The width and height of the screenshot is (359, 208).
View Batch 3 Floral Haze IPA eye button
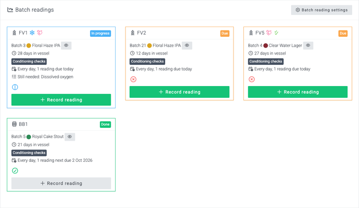(x=66, y=45)
